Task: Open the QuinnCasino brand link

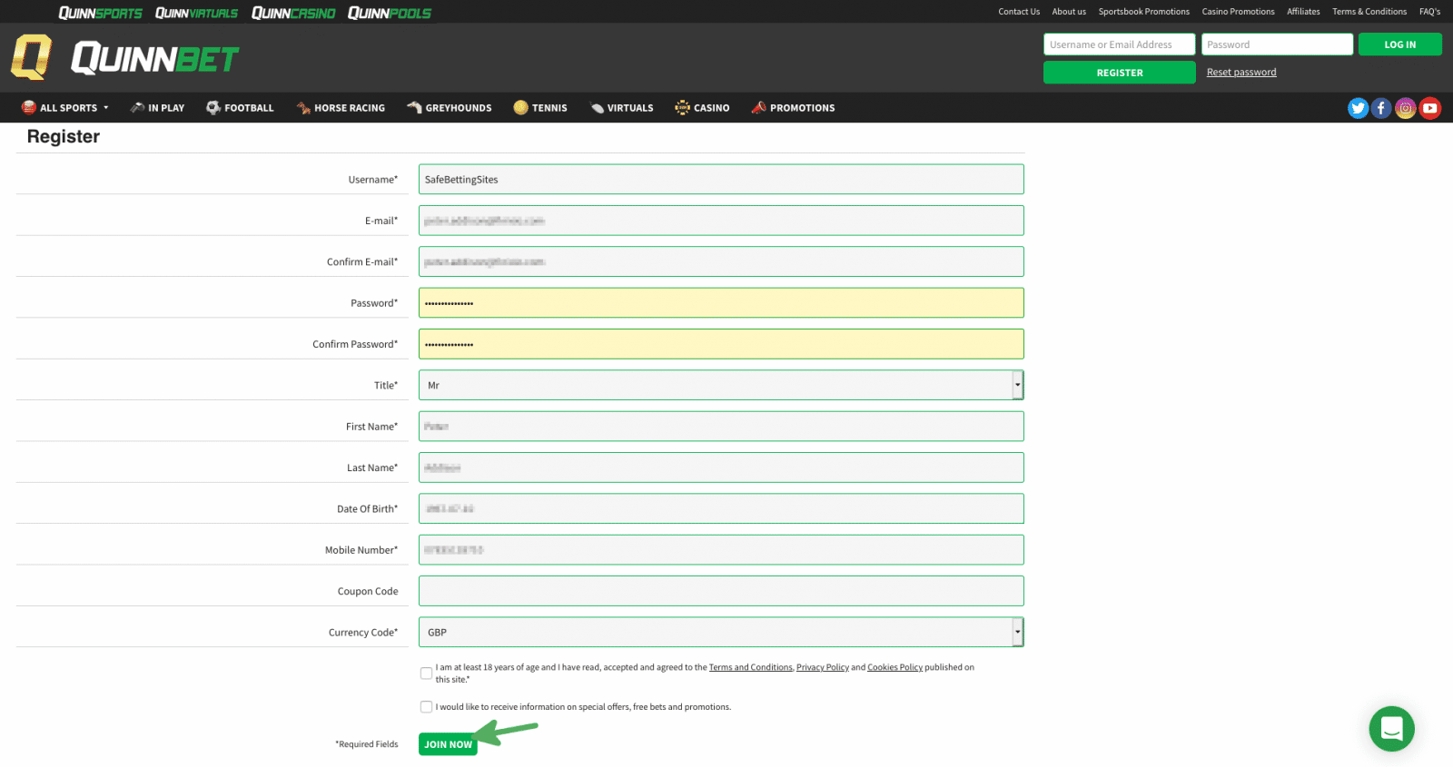Action: tap(293, 13)
